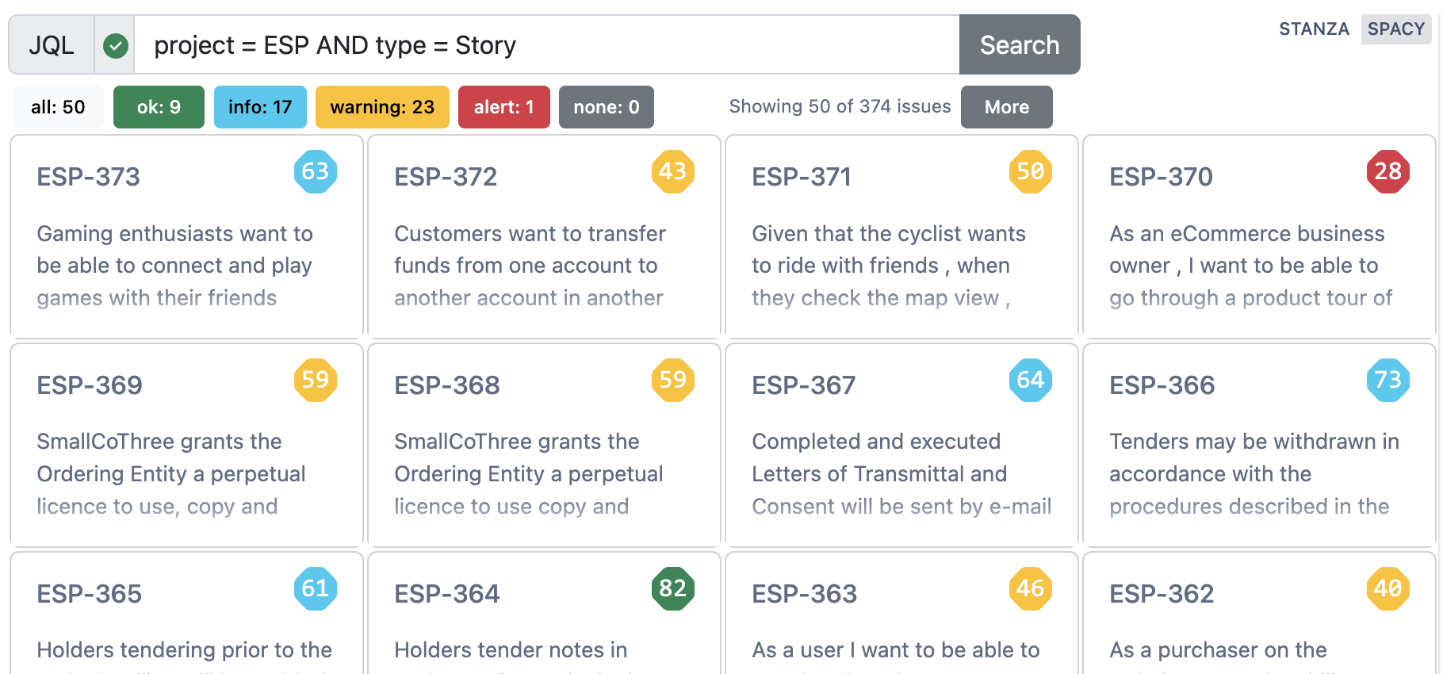This screenshot has width=1443, height=674.
Task: Show the none: 0 filter
Action: click(607, 107)
